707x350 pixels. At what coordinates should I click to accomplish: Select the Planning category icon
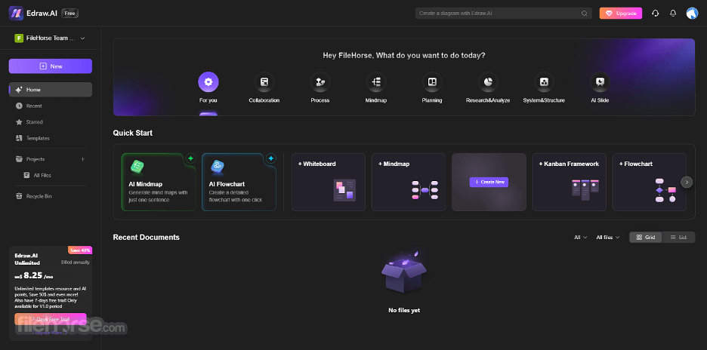coord(432,82)
